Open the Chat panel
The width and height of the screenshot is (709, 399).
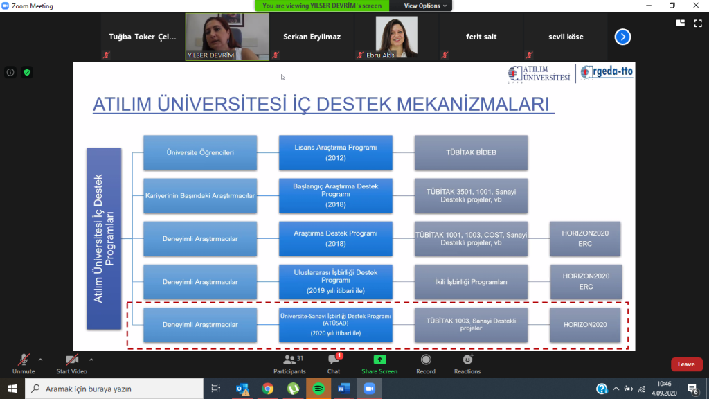pyautogui.click(x=334, y=363)
